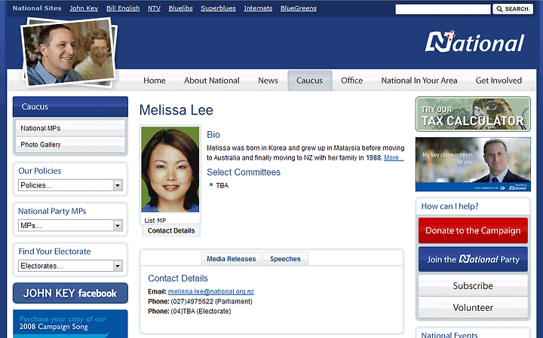The image size is (543, 338).
Task: Click the Electorate phone number line
Action: tap(189, 312)
